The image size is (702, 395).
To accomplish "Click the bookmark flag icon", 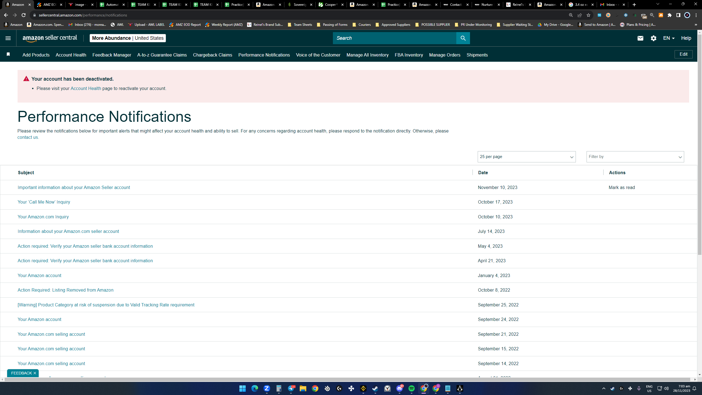I will [x=8, y=54].
